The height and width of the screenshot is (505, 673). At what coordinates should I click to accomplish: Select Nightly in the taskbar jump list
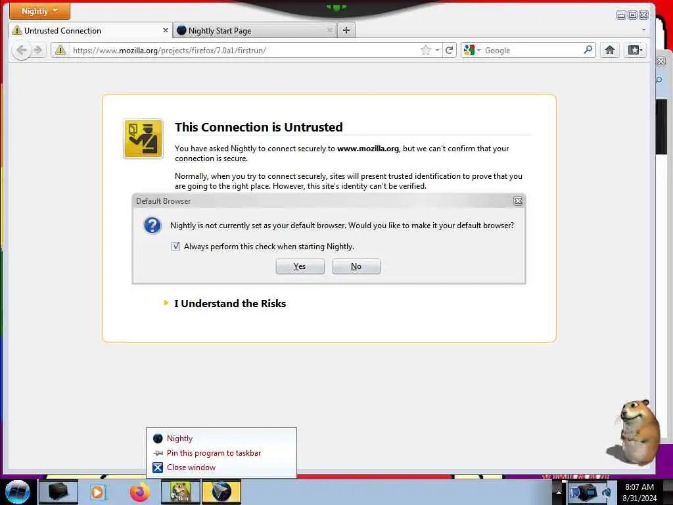[x=221, y=439]
